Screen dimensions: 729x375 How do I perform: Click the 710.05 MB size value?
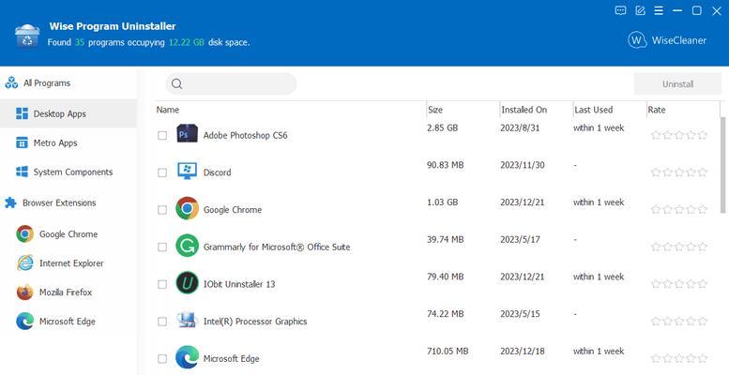448,351
